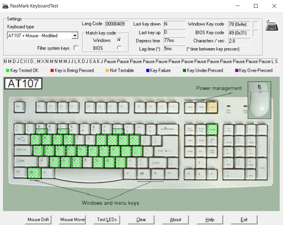Click the green-hatched left Windows key
The width and height of the screenshot is (283, 225).
pyautogui.click(x=34, y=173)
